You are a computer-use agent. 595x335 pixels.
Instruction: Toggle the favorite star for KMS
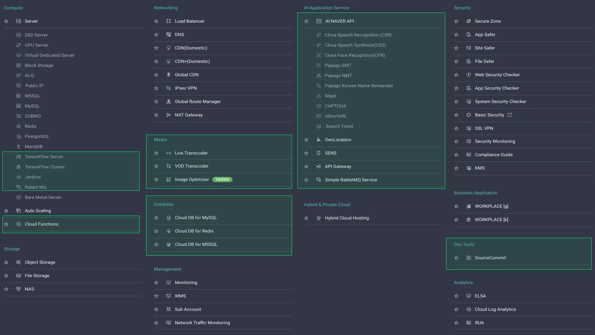tap(456, 168)
